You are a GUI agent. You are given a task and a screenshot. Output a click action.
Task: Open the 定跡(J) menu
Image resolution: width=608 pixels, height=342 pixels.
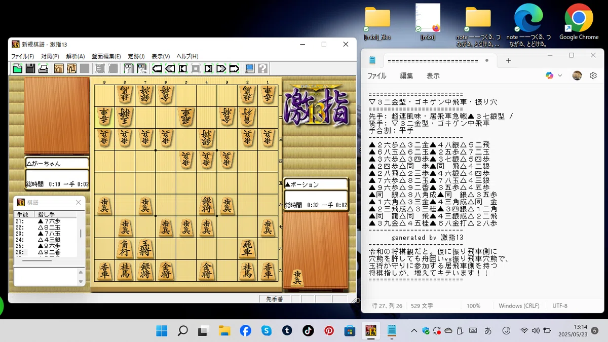[136, 56]
